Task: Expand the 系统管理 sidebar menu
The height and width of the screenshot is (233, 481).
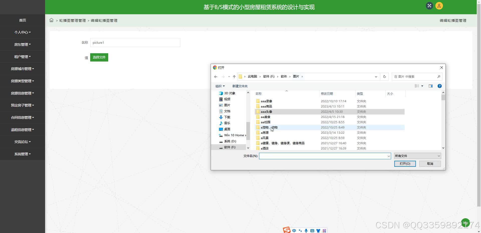Action: pyautogui.click(x=23, y=154)
